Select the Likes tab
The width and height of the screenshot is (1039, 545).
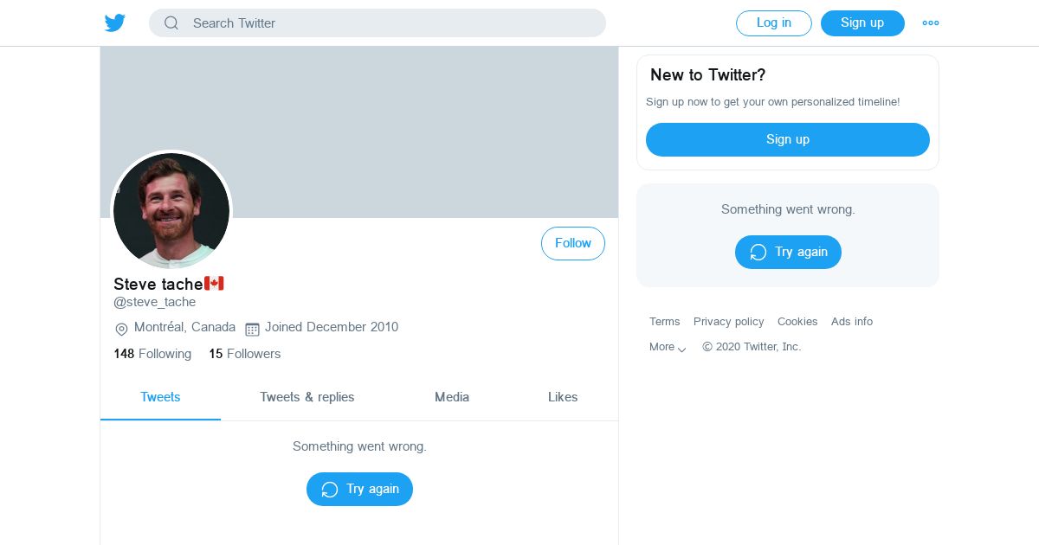coord(563,397)
